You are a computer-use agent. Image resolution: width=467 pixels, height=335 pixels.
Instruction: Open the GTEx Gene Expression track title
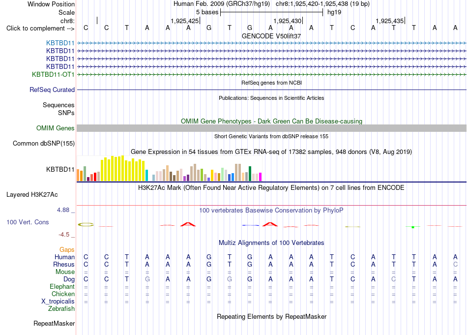(x=271, y=152)
